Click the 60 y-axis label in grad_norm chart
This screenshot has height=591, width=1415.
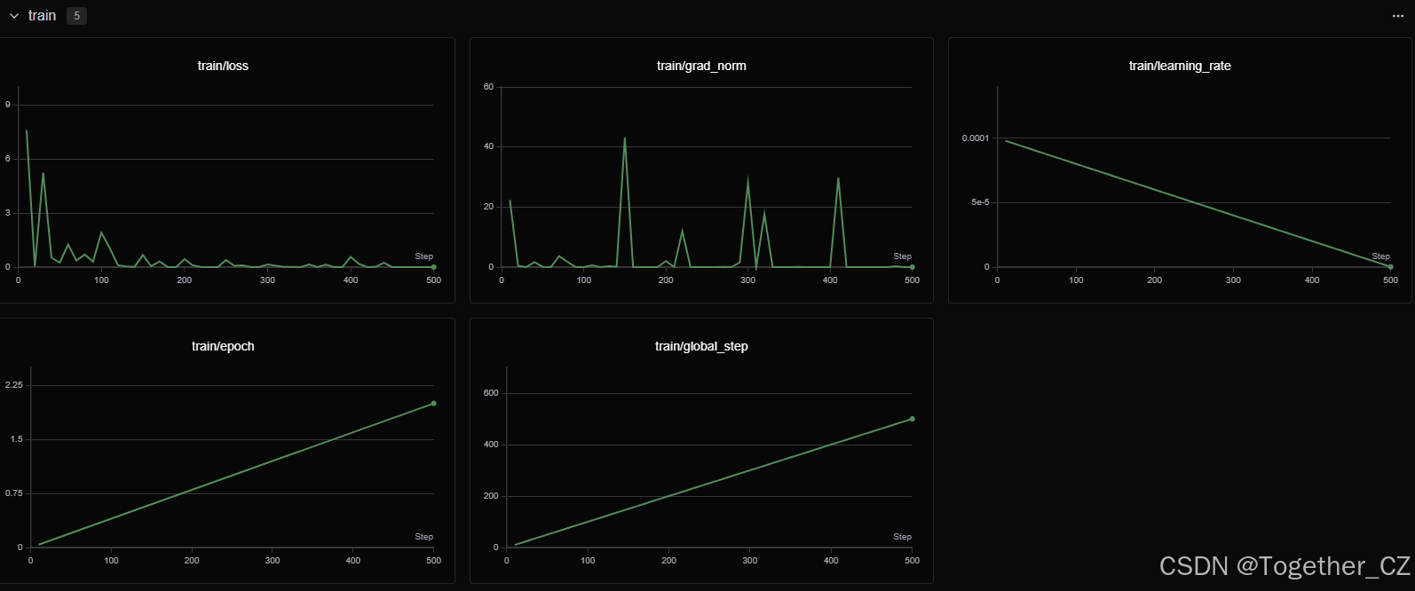[488, 87]
